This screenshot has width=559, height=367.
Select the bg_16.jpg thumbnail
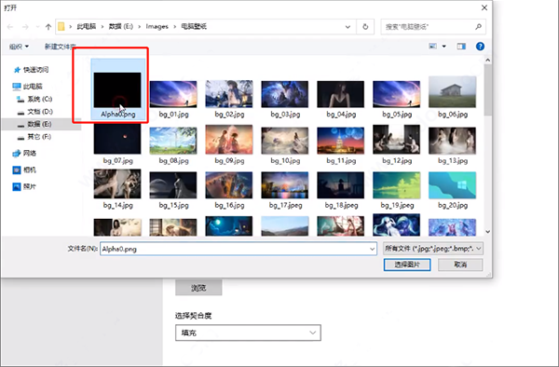tap(229, 185)
